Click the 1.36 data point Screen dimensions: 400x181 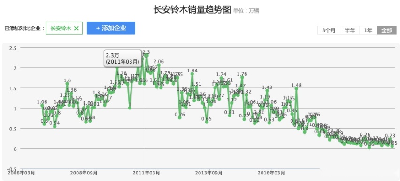pyautogui.click(x=71, y=93)
